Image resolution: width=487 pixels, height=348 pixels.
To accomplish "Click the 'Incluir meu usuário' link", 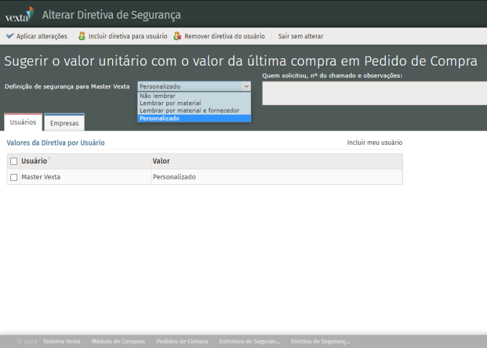I will pyautogui.click(x=374, y=142).
